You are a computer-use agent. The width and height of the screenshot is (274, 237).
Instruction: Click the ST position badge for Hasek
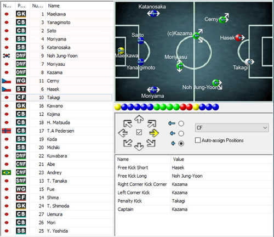(x=21, y=89)
